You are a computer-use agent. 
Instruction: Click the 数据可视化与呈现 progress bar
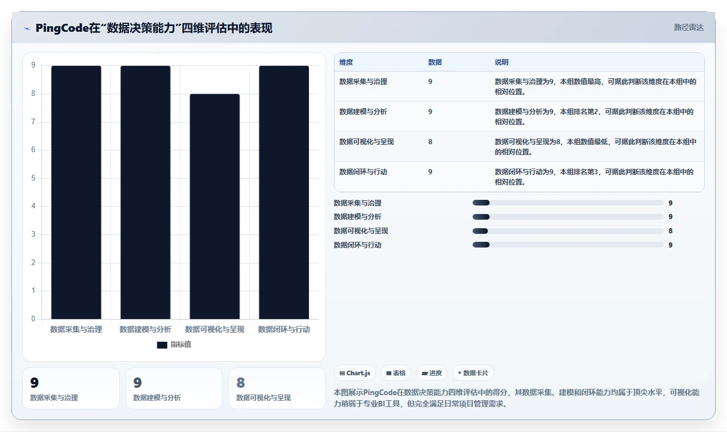(568, 231)
